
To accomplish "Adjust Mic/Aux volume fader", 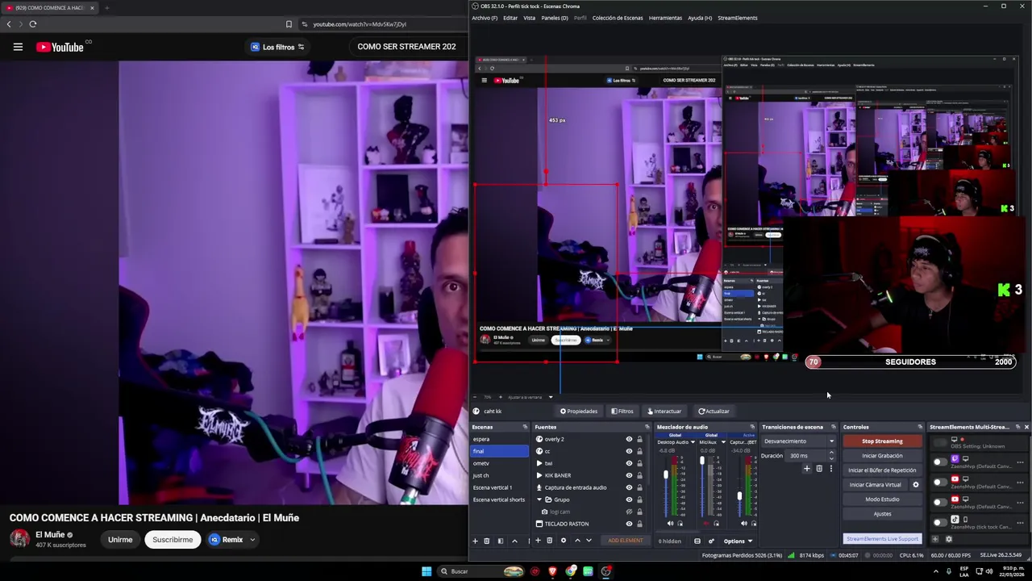I will click(702, 461).
